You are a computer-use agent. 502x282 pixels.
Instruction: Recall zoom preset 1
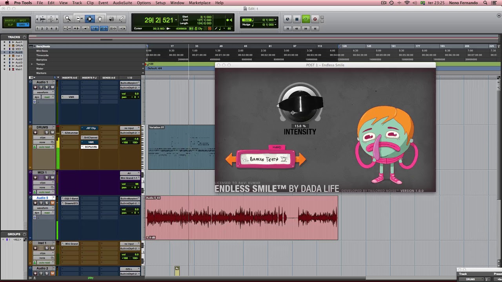tap(38, 29)
